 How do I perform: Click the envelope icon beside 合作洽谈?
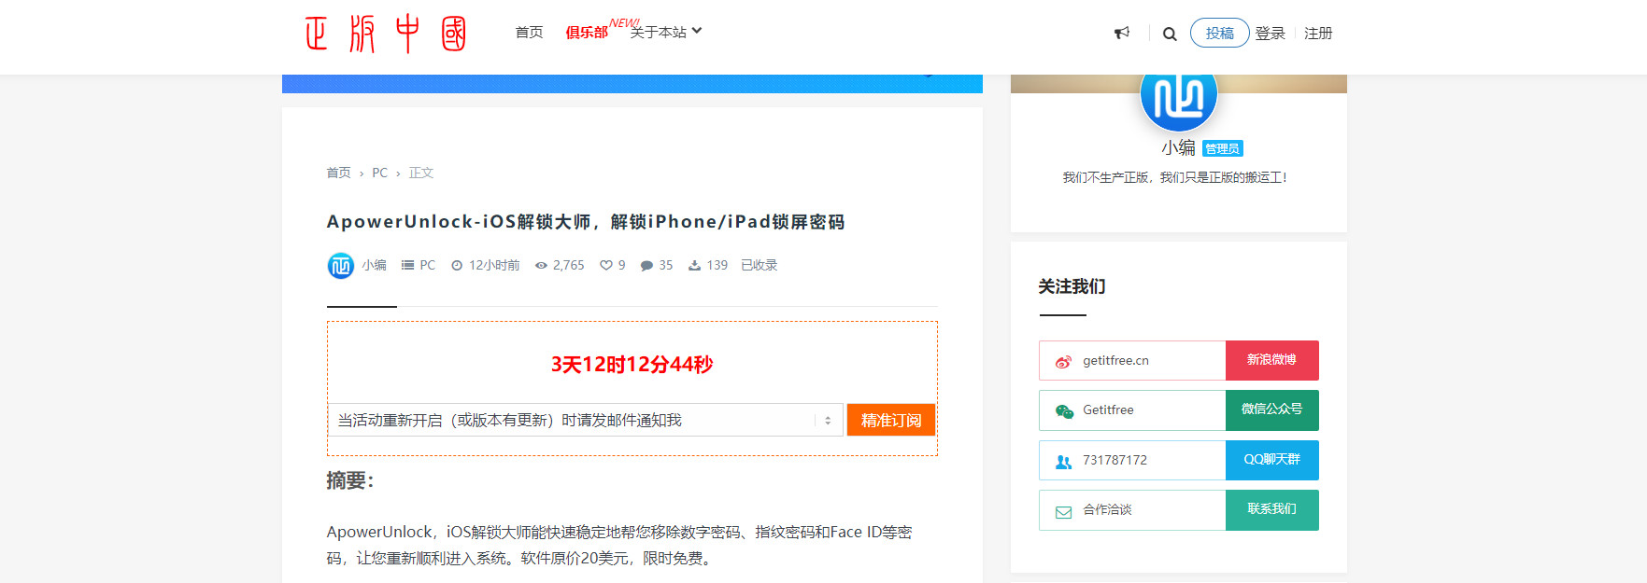coord(1063,512)
